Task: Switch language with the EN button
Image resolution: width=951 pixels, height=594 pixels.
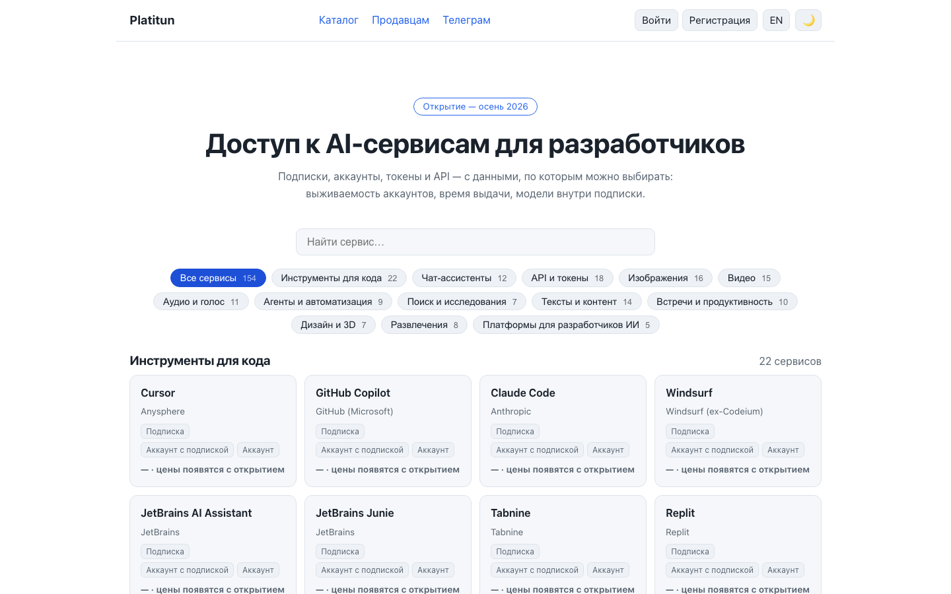Action: (x=776, y=20)
